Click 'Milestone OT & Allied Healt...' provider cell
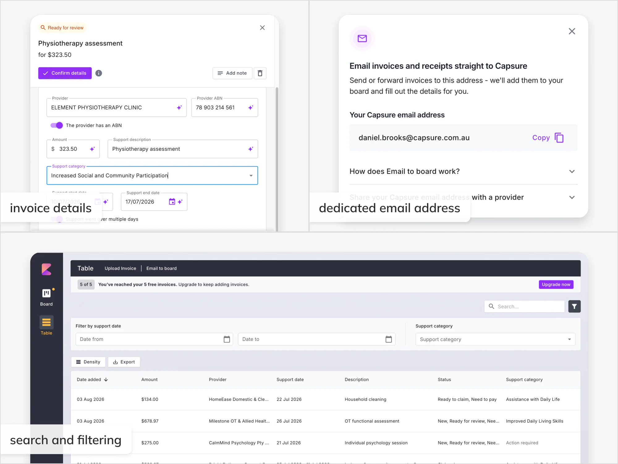618x464 pixels. tap(239, 421)
